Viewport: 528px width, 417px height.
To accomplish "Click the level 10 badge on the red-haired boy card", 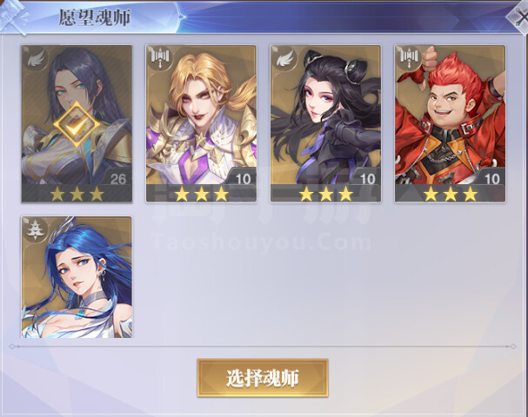I will point(491,177).
